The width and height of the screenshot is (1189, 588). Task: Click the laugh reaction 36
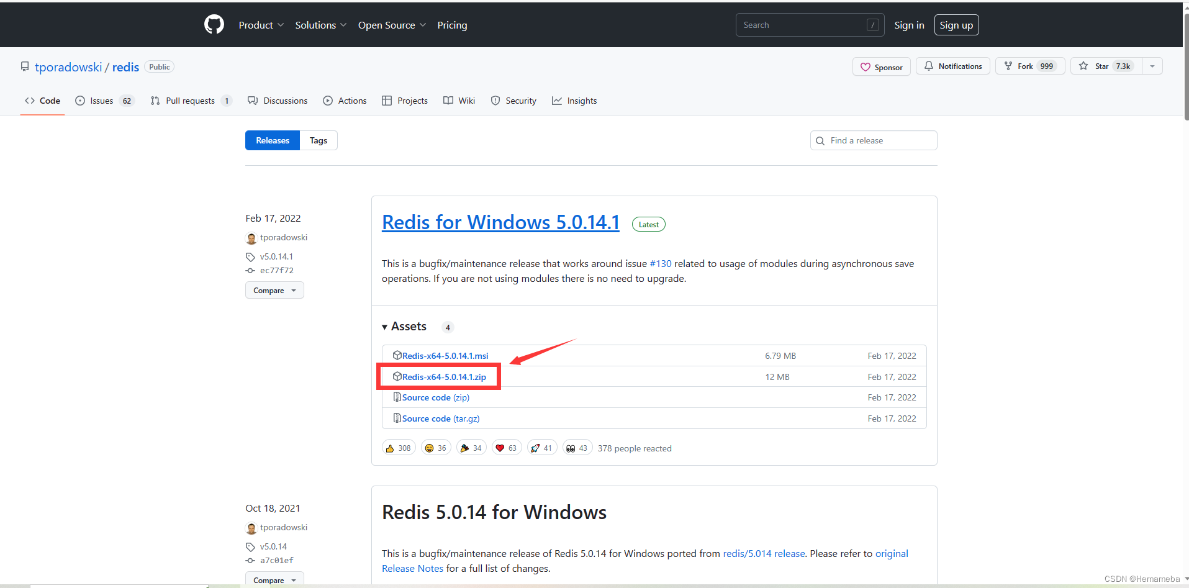pyautogui.click(x=436, y=448)
